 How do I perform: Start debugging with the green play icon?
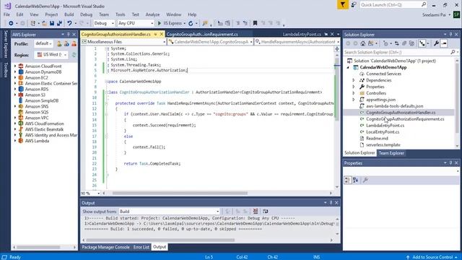160,23
